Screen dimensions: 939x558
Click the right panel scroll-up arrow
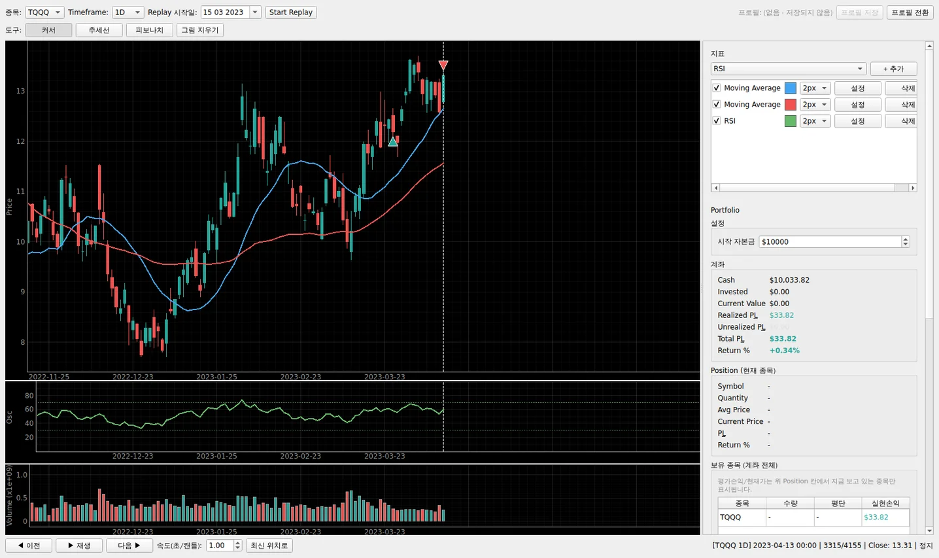click(929, 46)
